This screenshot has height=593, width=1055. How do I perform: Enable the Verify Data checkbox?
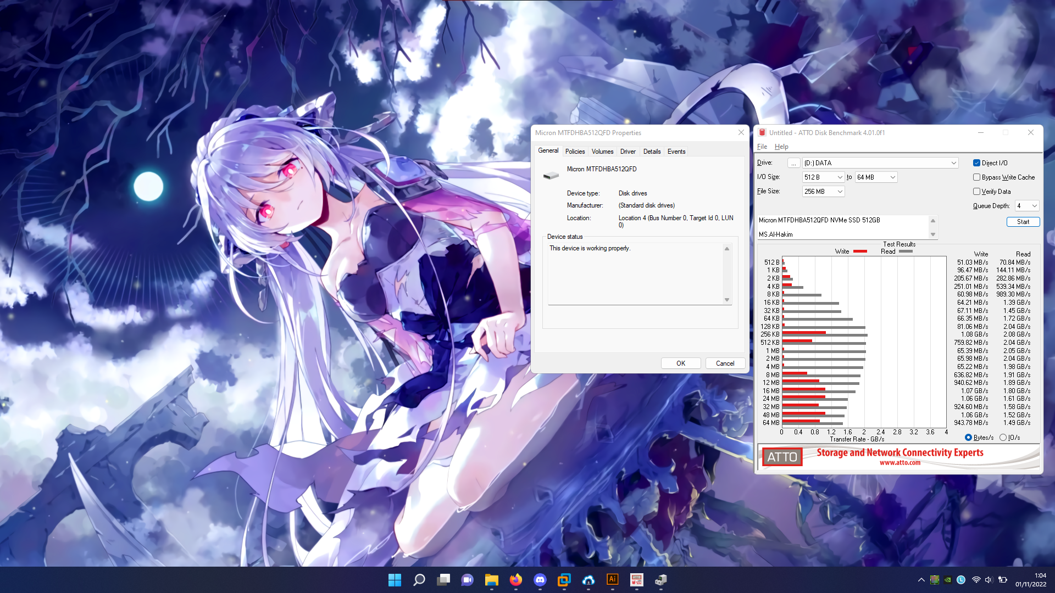pyautogui.click(x=976, y=192)
